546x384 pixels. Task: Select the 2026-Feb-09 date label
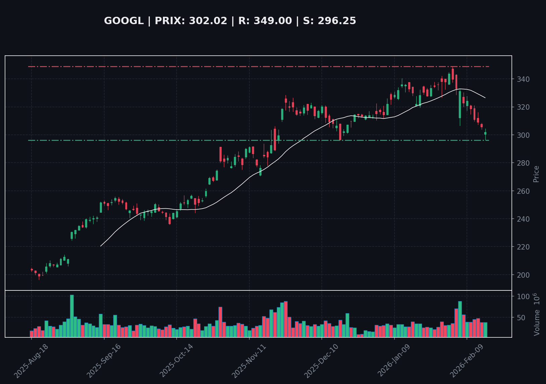pyautogui.click(x=467, y=361)
